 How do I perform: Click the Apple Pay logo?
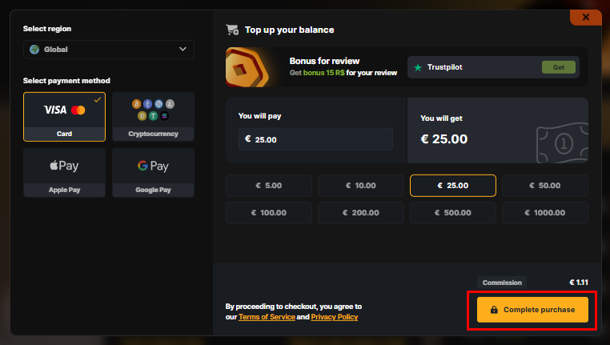(64, 166)
